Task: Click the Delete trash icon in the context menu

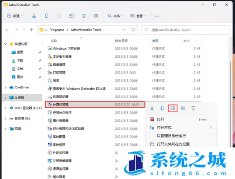Action: (x=193, y=108)
